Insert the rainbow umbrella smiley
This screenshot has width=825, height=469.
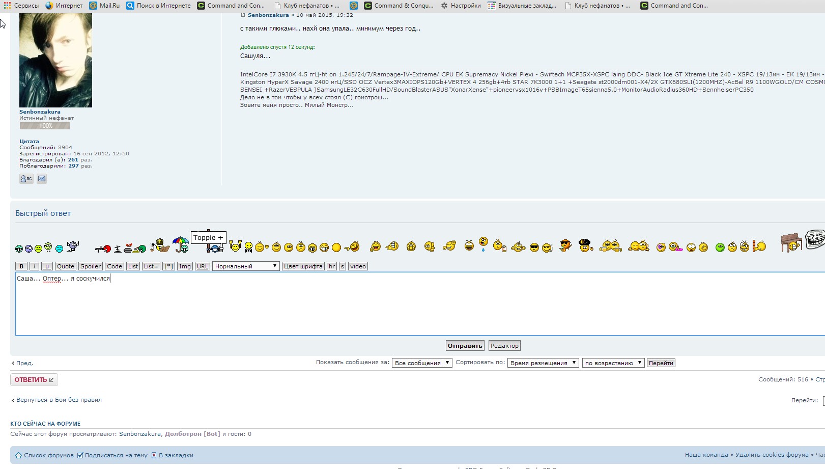(181, 244)
